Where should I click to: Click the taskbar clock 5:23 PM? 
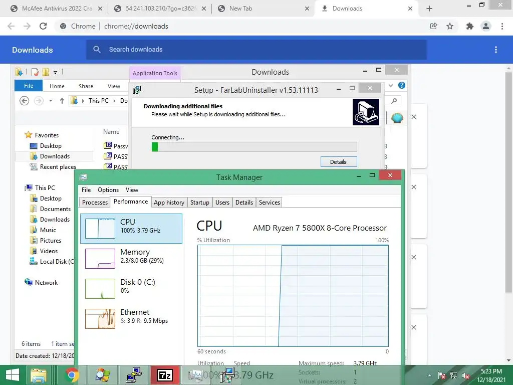coord(491,371)
